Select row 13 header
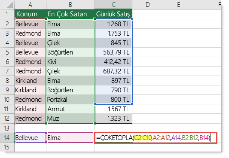Screen dimensions: 229x158 7,128
